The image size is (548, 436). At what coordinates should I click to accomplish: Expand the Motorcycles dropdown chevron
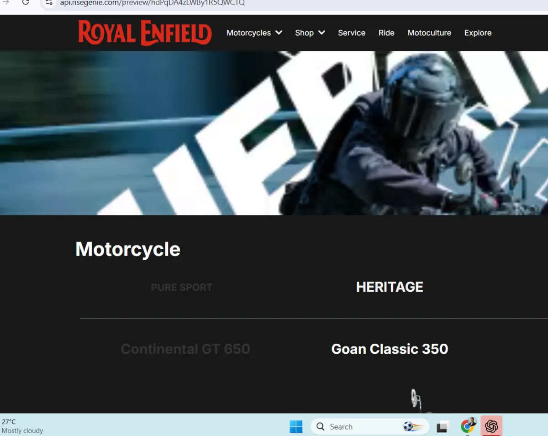(279, 32)
